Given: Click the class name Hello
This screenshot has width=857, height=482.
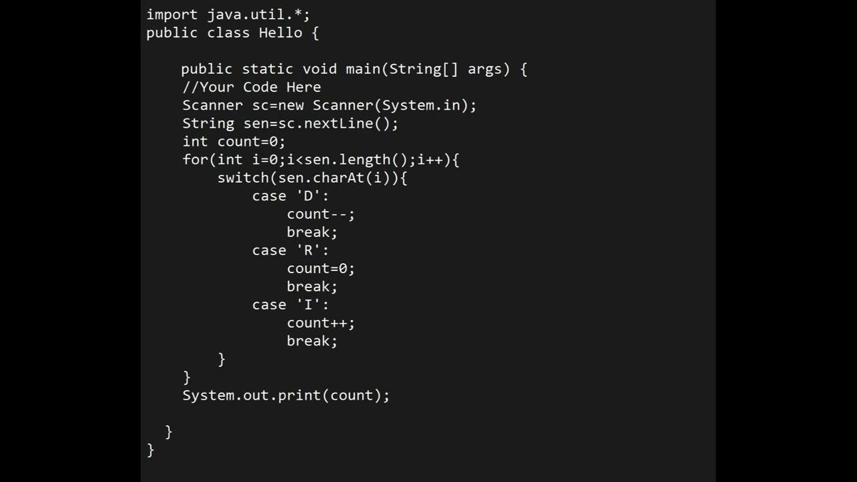Looking at the screenshot, I should click(281, 33).
